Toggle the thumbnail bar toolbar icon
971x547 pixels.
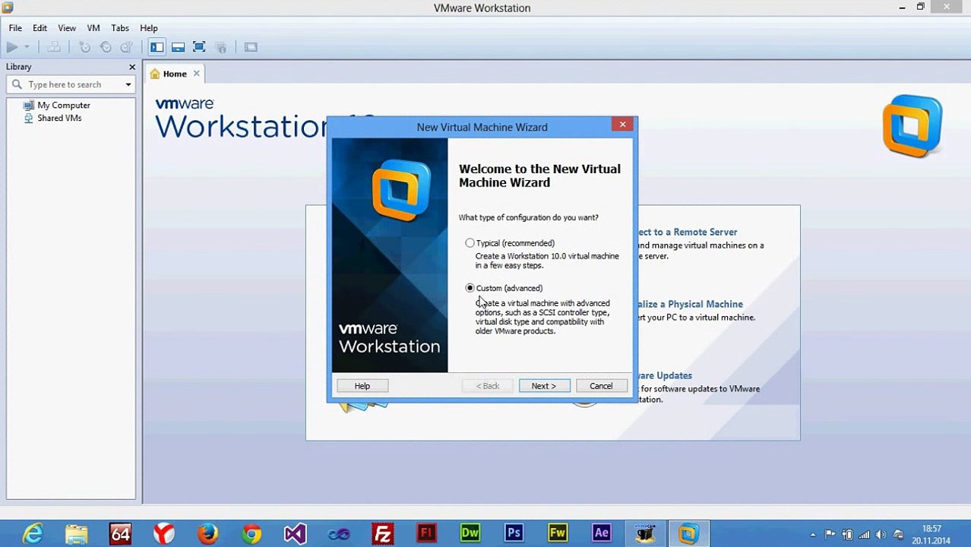178,47
